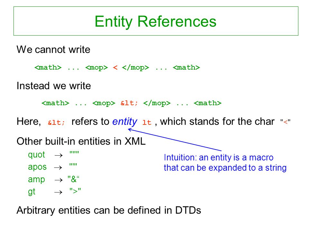Click the text 'which stands for the char'

(217, 121)
